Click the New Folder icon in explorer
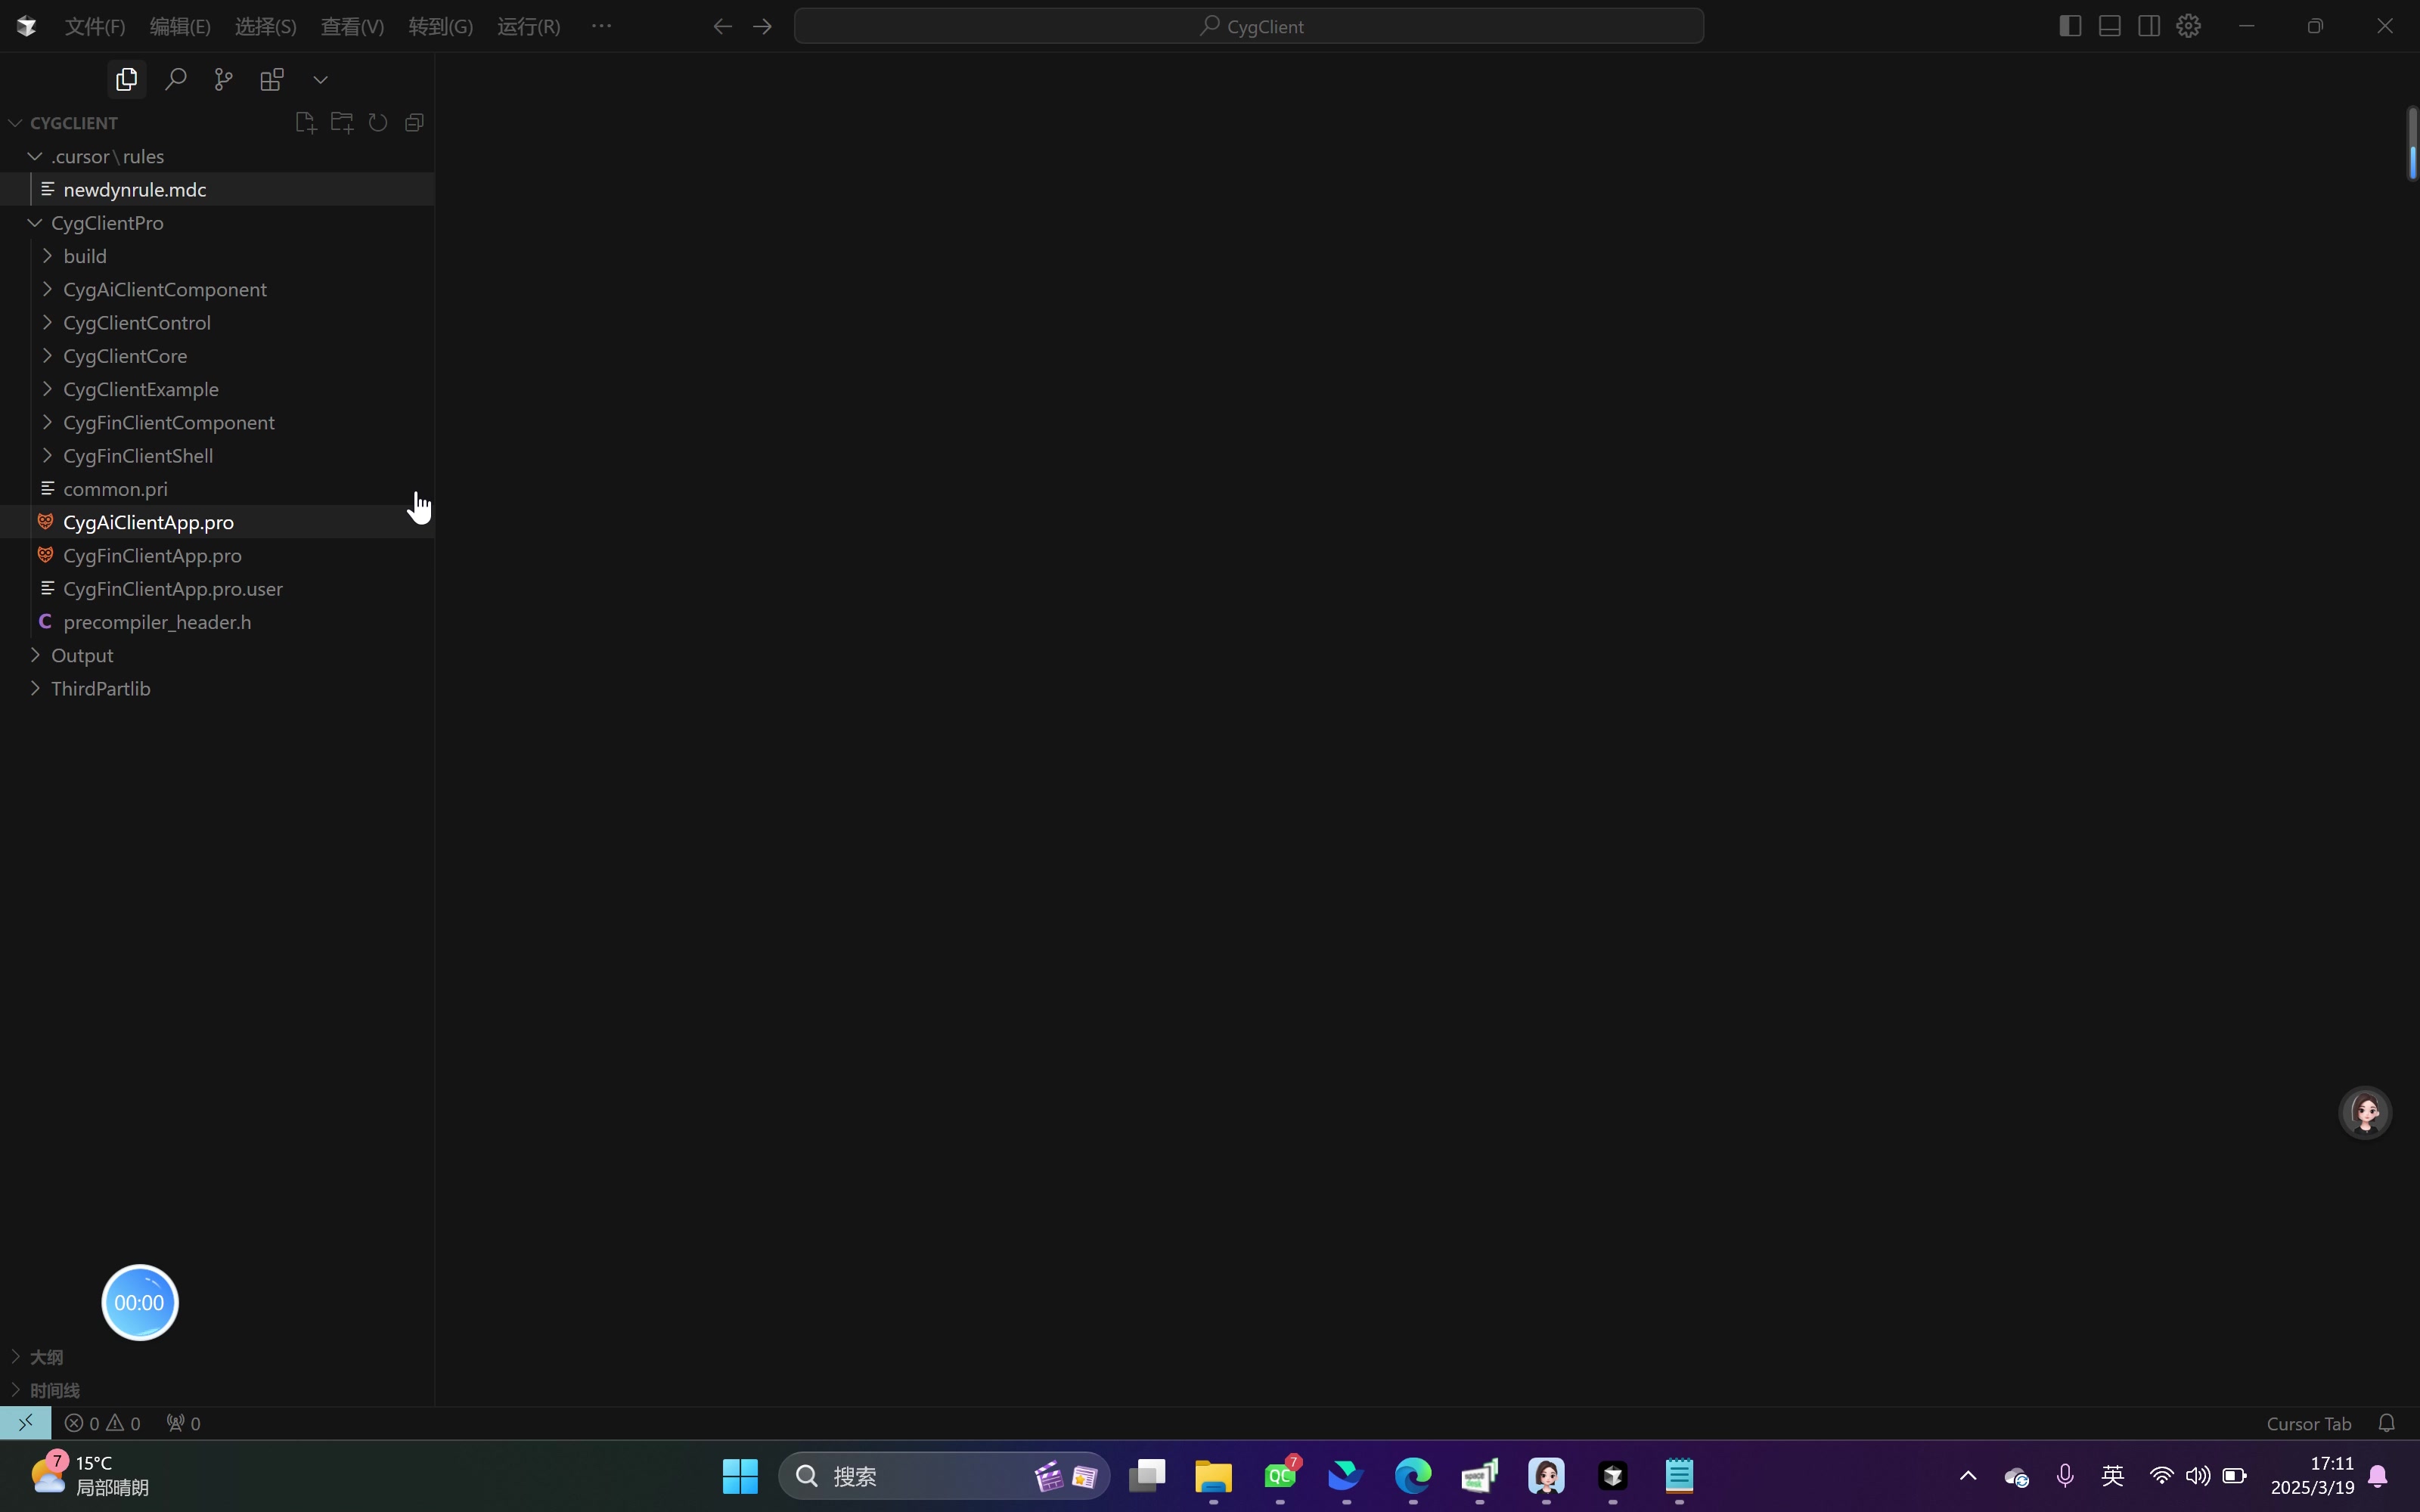2420x1512 pixels. click(342, 122)
